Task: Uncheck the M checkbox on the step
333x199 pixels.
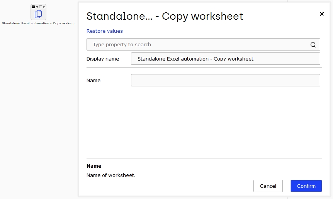Action: [33, 7]
